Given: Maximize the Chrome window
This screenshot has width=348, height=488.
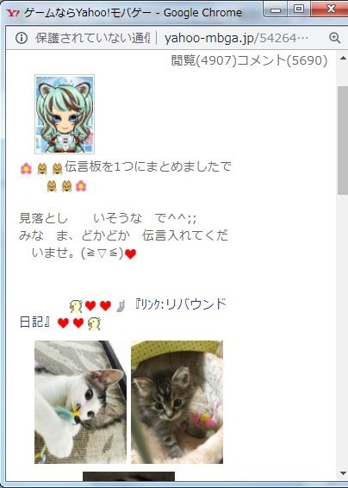Looking at the screenshot, I should (299, 9).
